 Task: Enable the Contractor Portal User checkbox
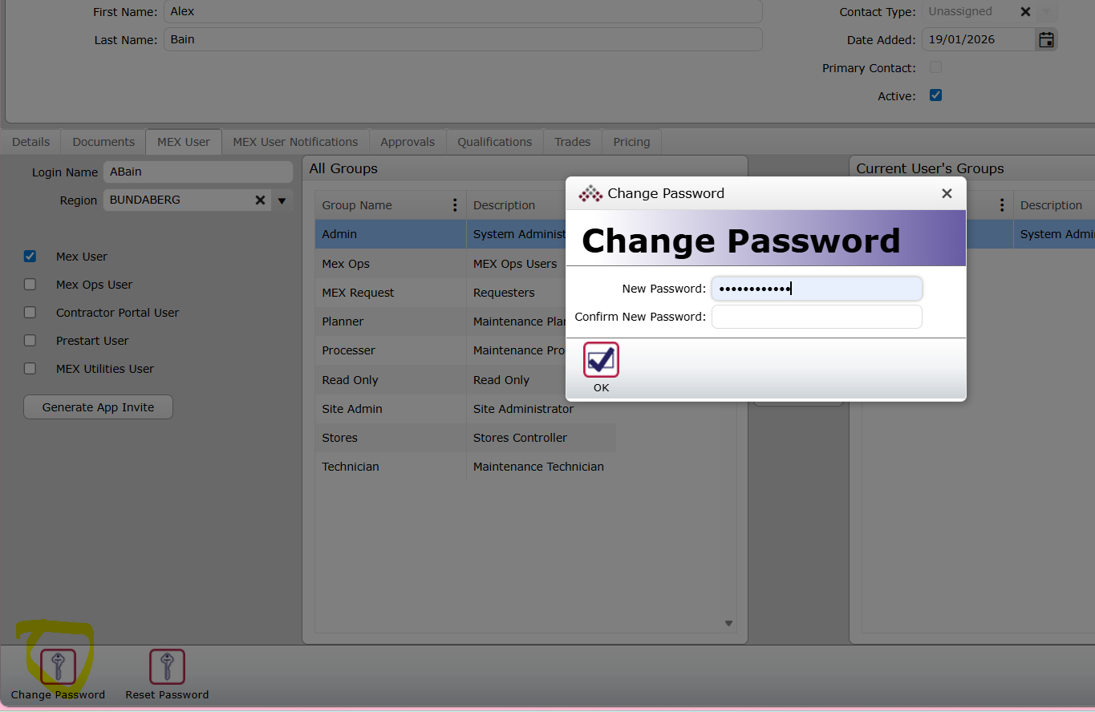pyautogui.click(x=30, y=313)
